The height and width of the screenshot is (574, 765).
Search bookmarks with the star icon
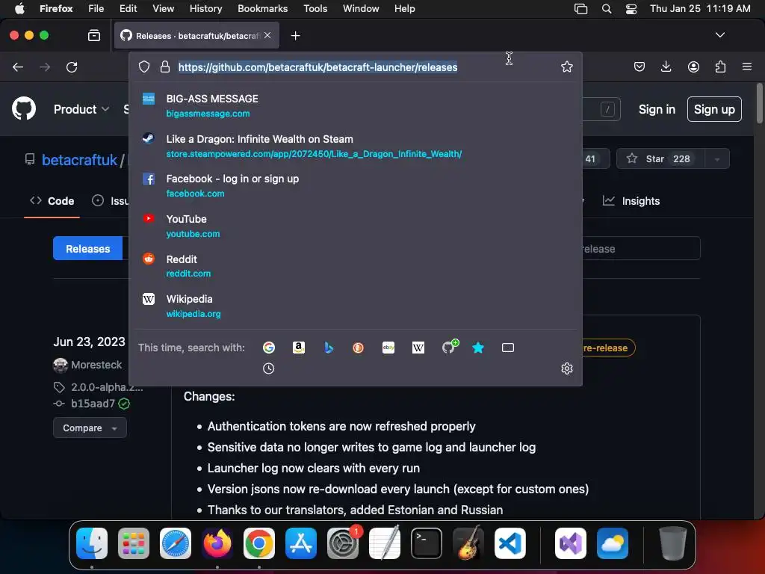478,348
